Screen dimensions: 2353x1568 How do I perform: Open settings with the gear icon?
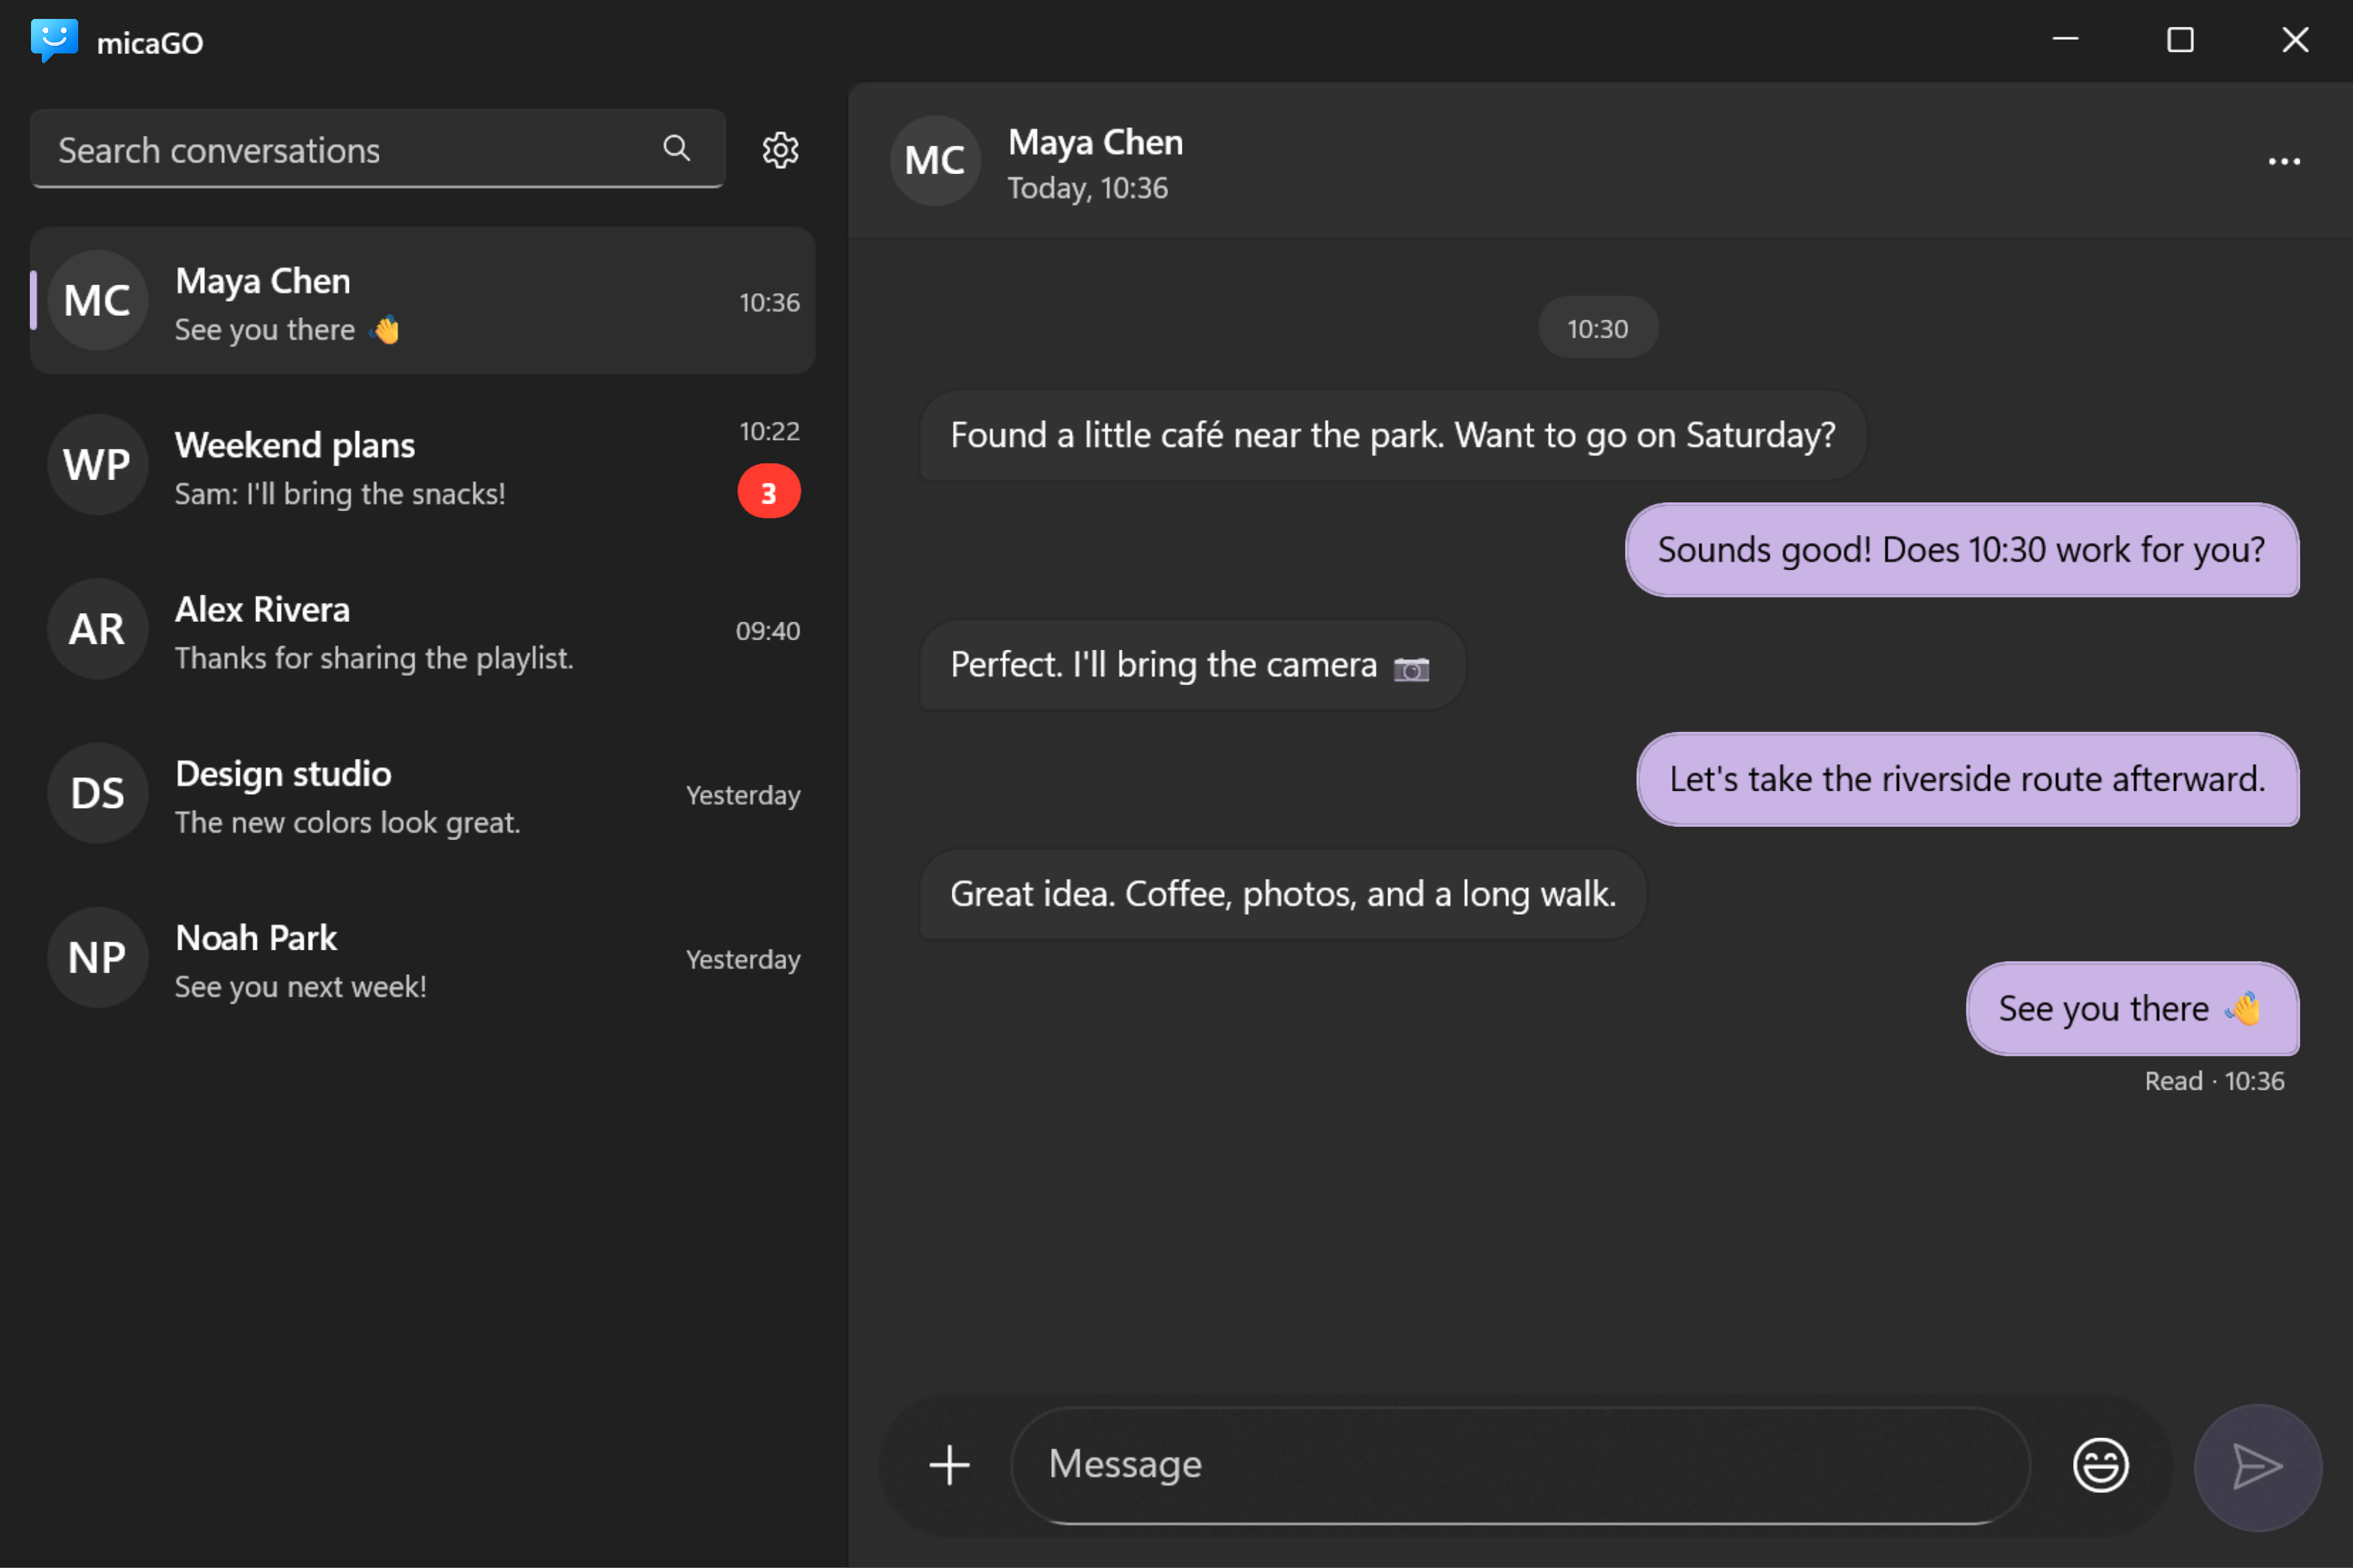(x=780, y=150)
